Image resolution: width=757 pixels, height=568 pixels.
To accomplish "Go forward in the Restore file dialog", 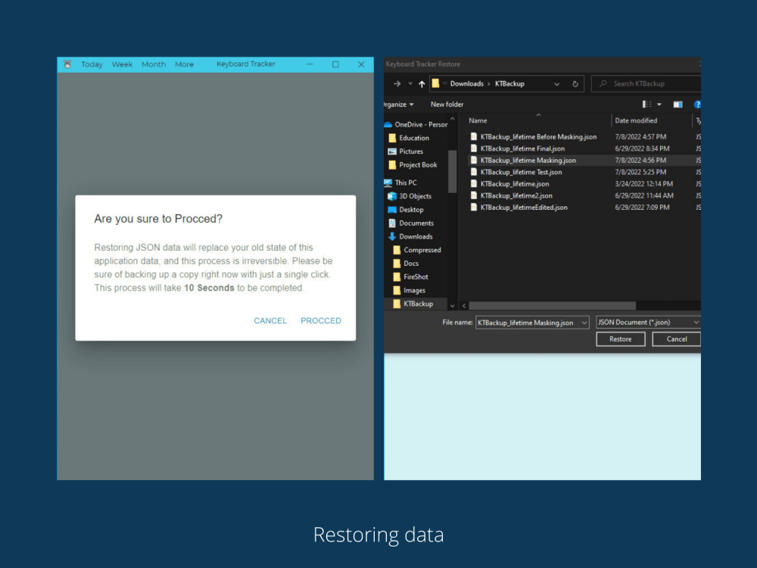I will point(397,83).
